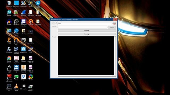Image resolution: width=170 pixels, height=95 pixels.
Task: Select the WOL Magic Packet Sender icon
Action: click(x=24, y=23)
